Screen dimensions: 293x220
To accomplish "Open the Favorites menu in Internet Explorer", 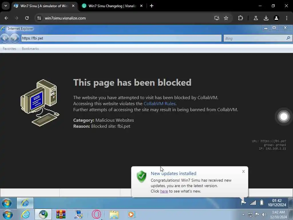I will pos(9,49).
